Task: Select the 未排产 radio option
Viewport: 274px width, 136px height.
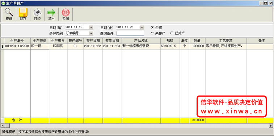Action: pos(152,33)
